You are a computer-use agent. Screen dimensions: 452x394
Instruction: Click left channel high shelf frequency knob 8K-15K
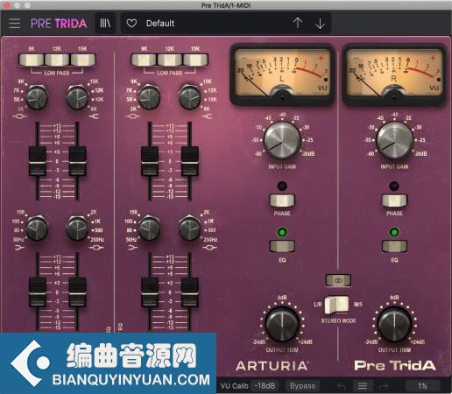point(77,97)
